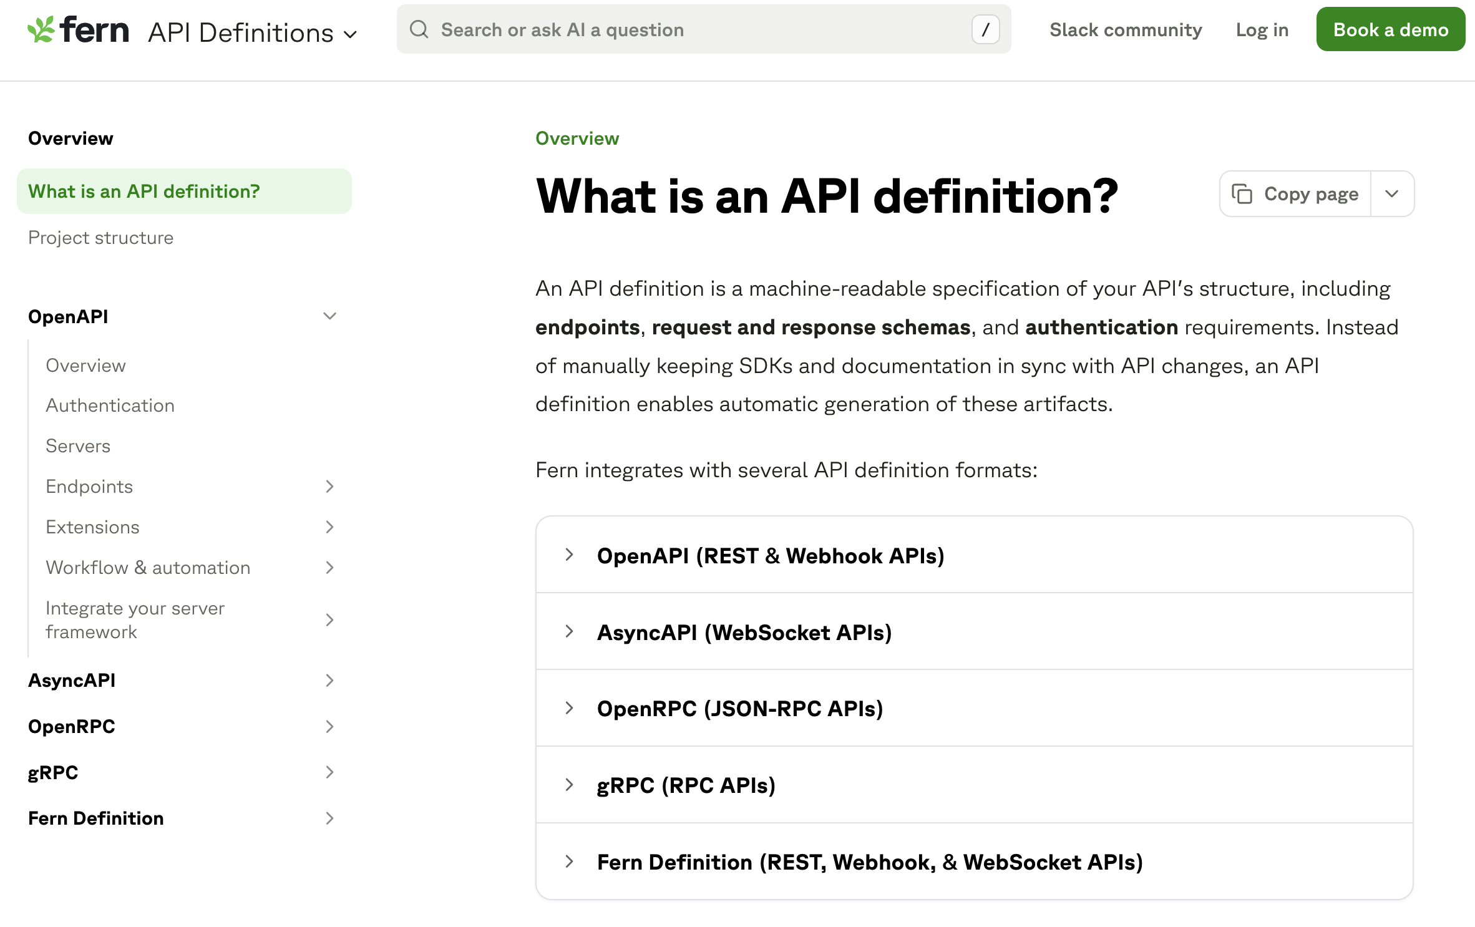The height and width of the screenshot is (927, 1475).
Task: Click the slash shortcut key badge
Action: coord(985,29)
